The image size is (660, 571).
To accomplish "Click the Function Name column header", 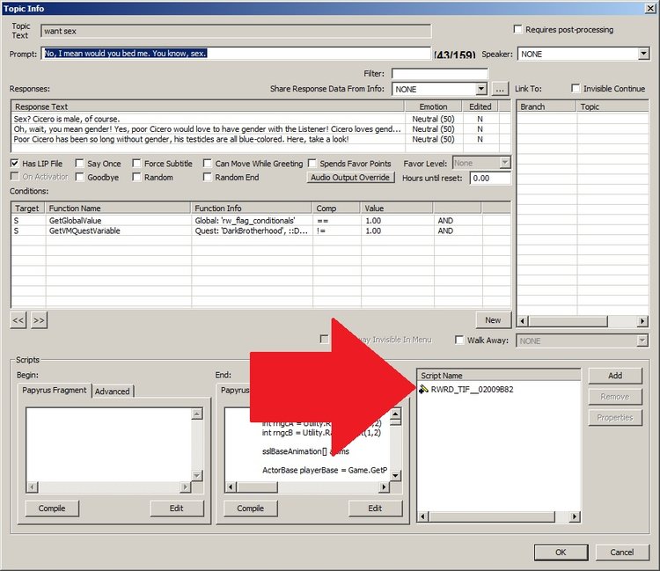I will (118, 208).
